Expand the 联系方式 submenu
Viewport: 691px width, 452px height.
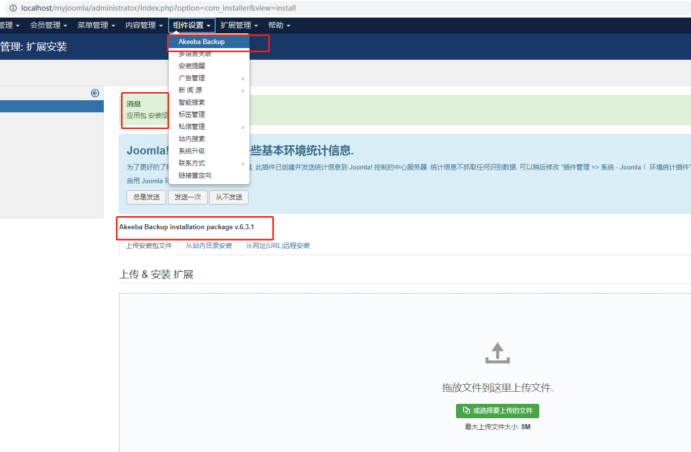tap(209, 163)
